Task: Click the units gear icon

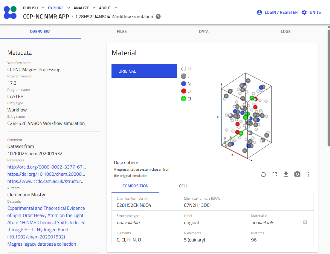Action: tap(304, 12)
